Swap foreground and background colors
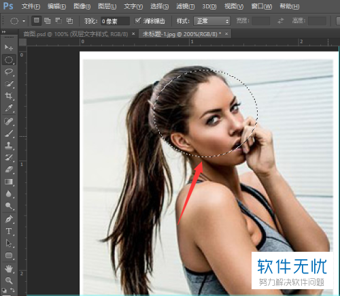340x296 pixels. 12,290
